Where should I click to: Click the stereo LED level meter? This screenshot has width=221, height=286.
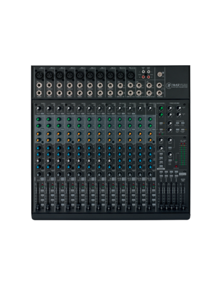183,154
